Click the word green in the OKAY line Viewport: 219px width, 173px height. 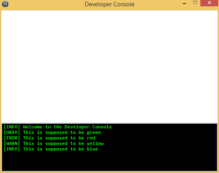94,133
